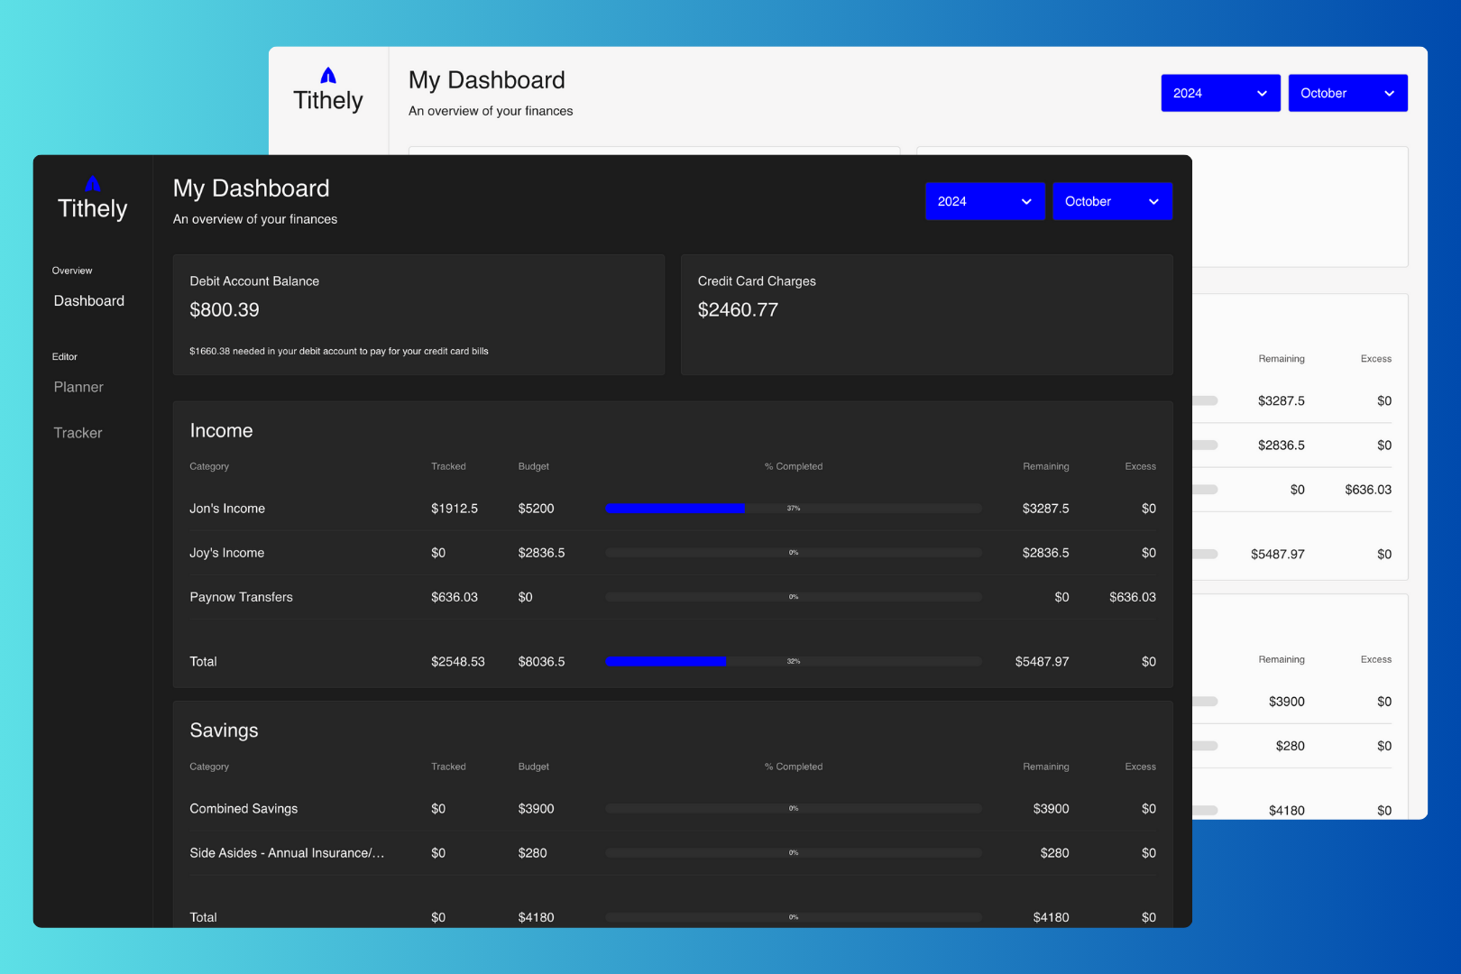This screenshot has width=1461, height=974.
Task: Click the Combined Savings progress bar
Action: tap(794, 809)
